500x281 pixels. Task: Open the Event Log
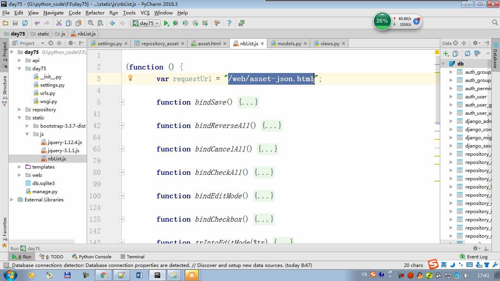click(473, 257)
